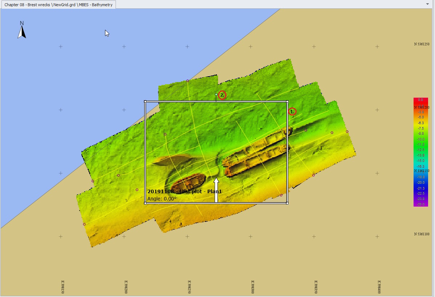Select the top-right corner handle of plot frame
435x297 pixels.
287,102
